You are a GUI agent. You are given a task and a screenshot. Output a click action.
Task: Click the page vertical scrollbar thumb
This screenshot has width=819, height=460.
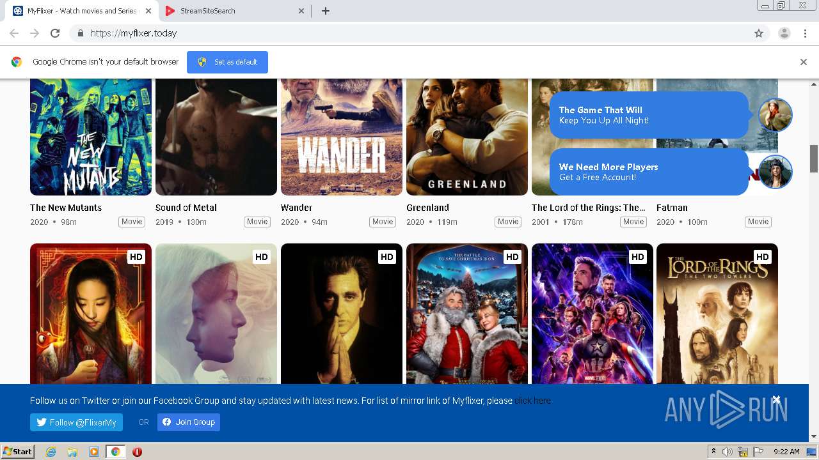pyautogui.click(x=814, y=158)
